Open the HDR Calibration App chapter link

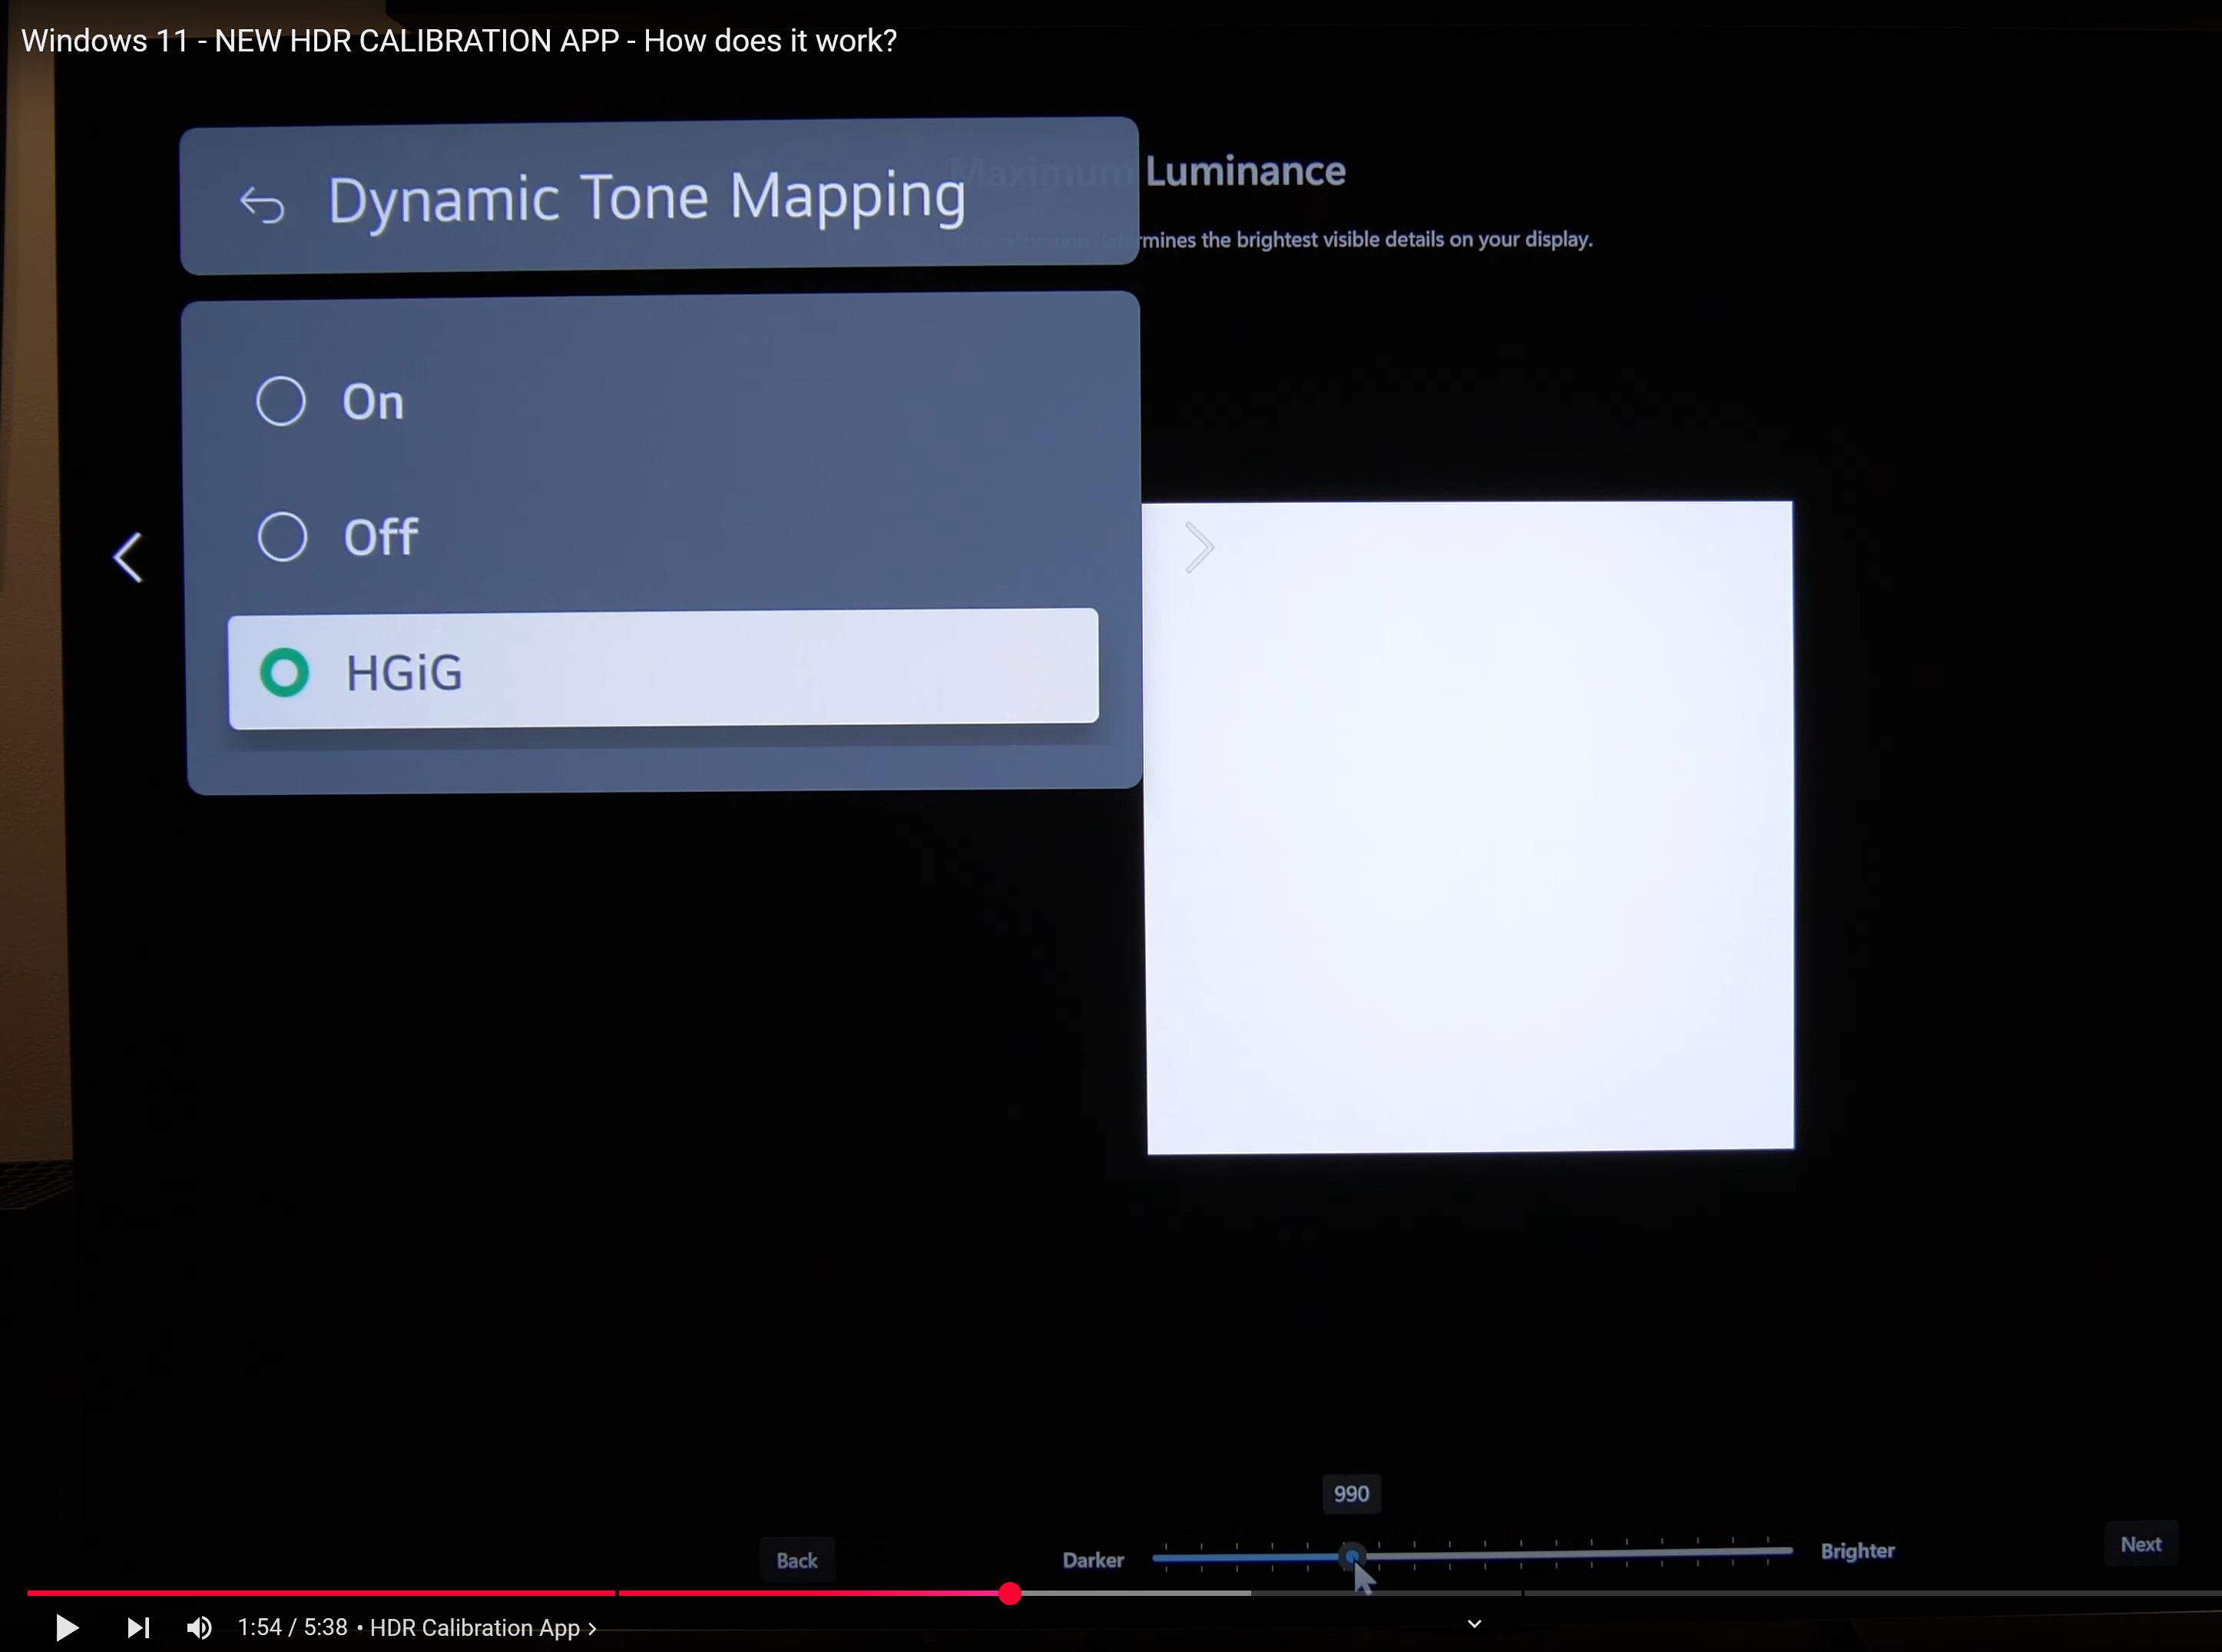pos(483,1628)
